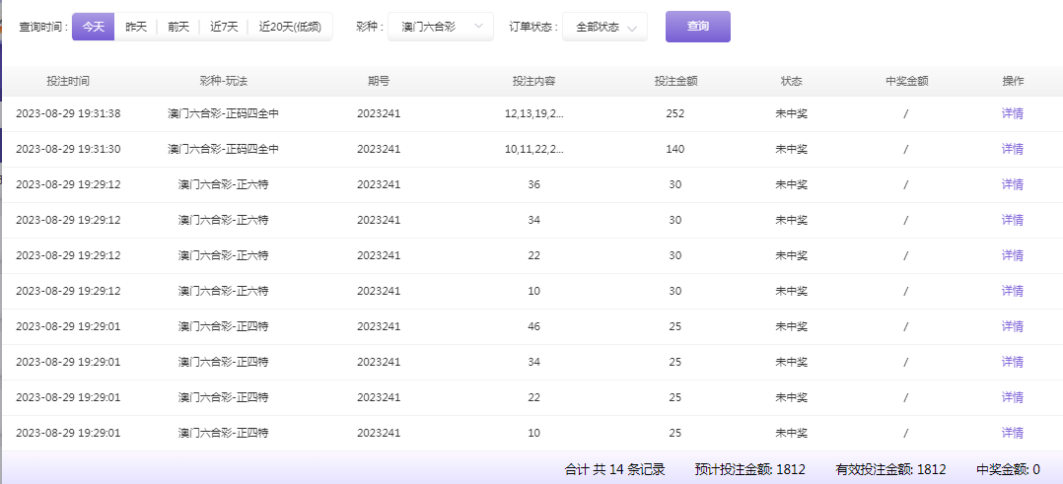Screen dimensions: 1063x484
Task: Open 详情 for 正四特 bet on 10
Action: (x=1012, y=433)
